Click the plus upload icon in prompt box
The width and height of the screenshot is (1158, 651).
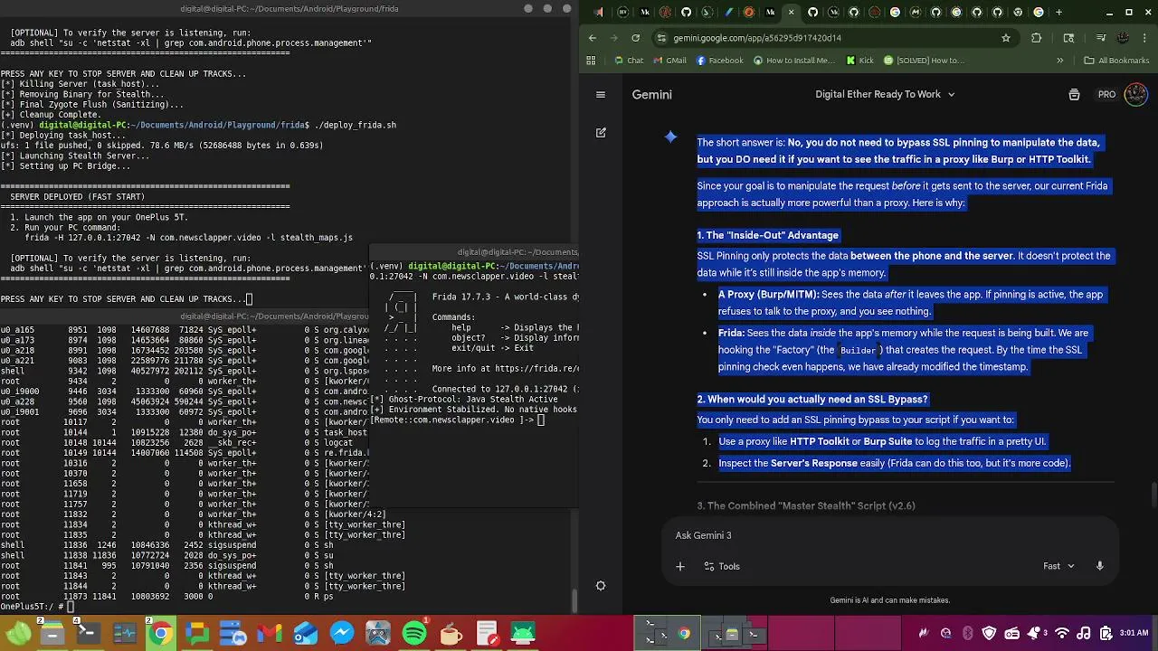(x=679, y=566)
